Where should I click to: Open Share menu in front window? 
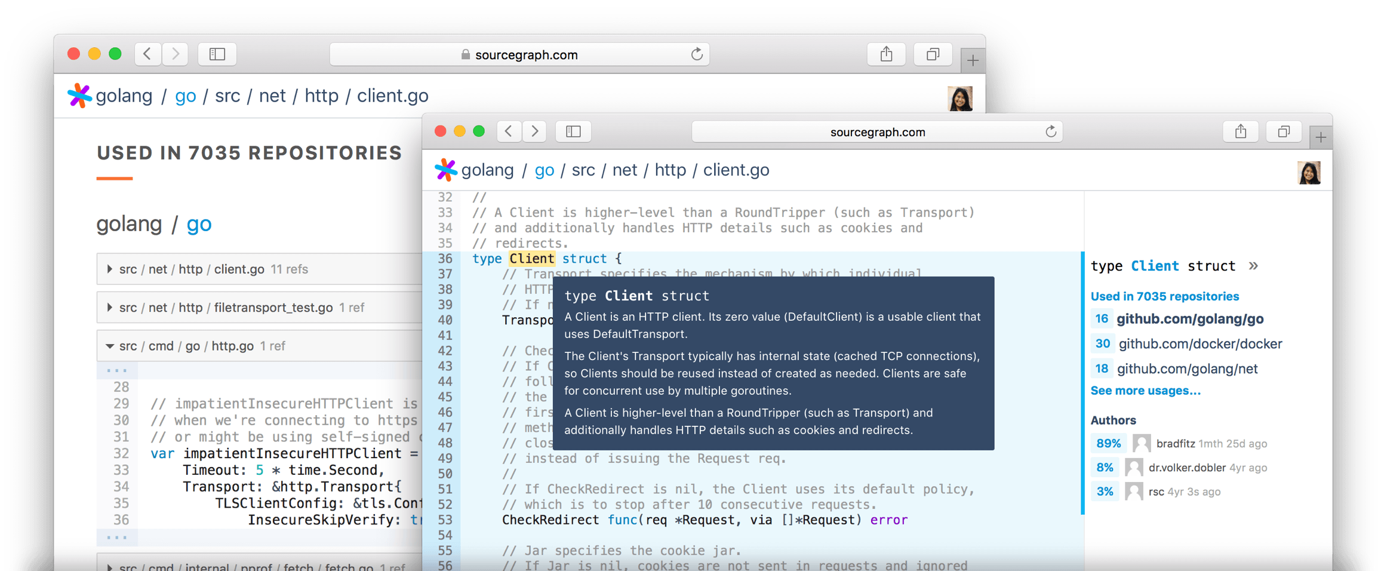(x=1241, y=131)
